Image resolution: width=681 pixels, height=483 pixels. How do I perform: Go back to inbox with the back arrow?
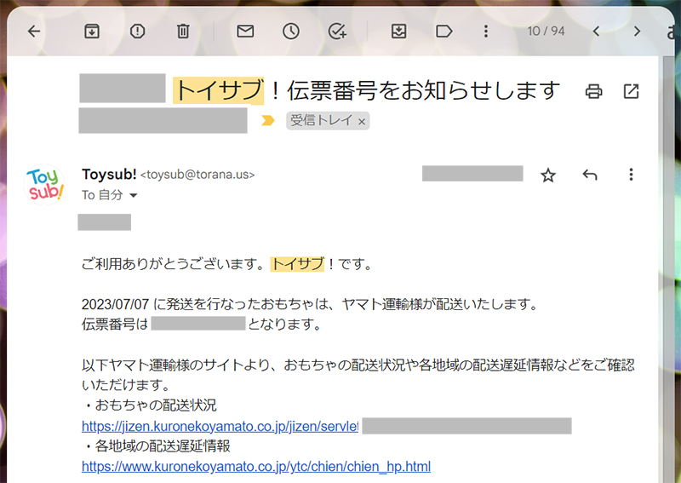click(34, 32)
